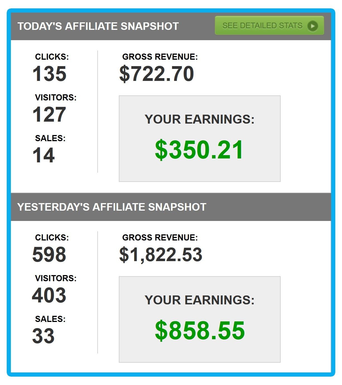Select Yesterday's Affiliate Snapshot header
Viewport: 342px width, 385px height.
(112, 207)
